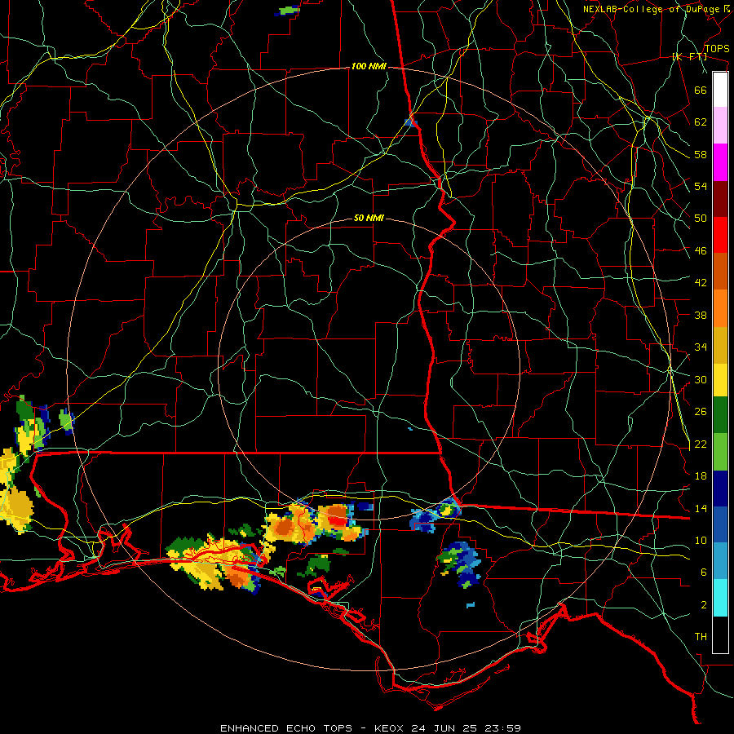This screenshot has width=734, height=734.
Task: Click the 'TOPS' legend heading
Action: coord(717,48)
